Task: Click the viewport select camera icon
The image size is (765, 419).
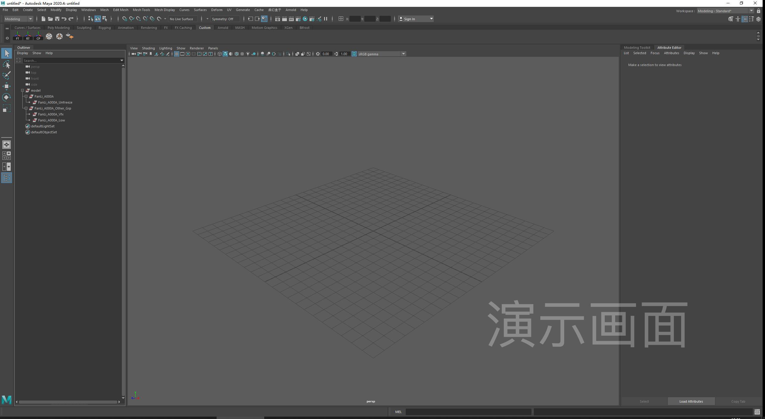Action: pos(133,54)
